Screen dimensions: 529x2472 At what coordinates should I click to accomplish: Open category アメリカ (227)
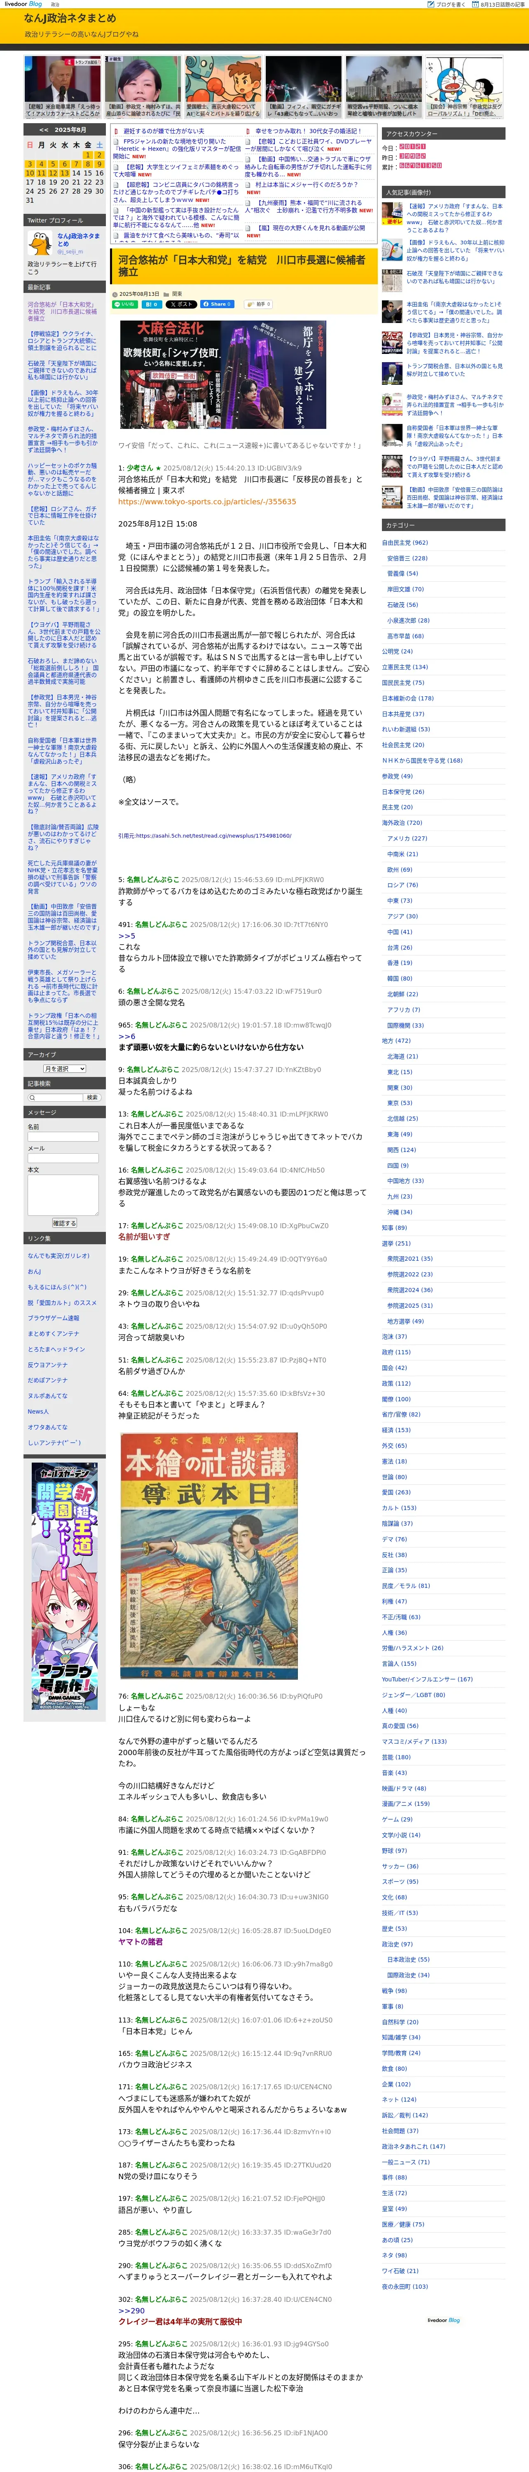[407, 839]
